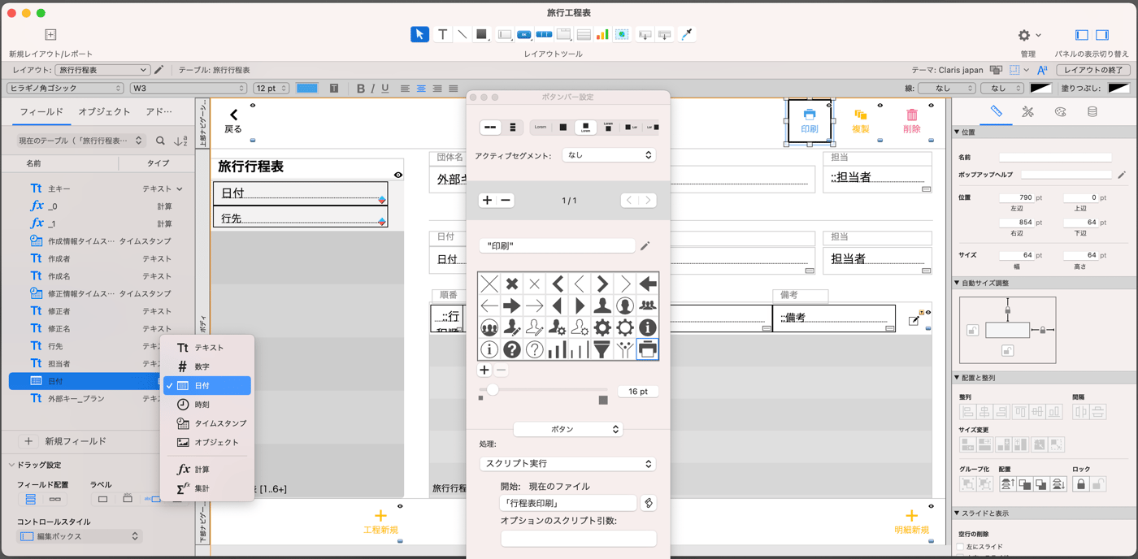Lock the selected object with closed padlock
This screenshot has width=1138, height=559.
[x=1080, y=483]
